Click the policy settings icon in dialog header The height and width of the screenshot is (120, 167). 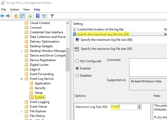(77, 49)
